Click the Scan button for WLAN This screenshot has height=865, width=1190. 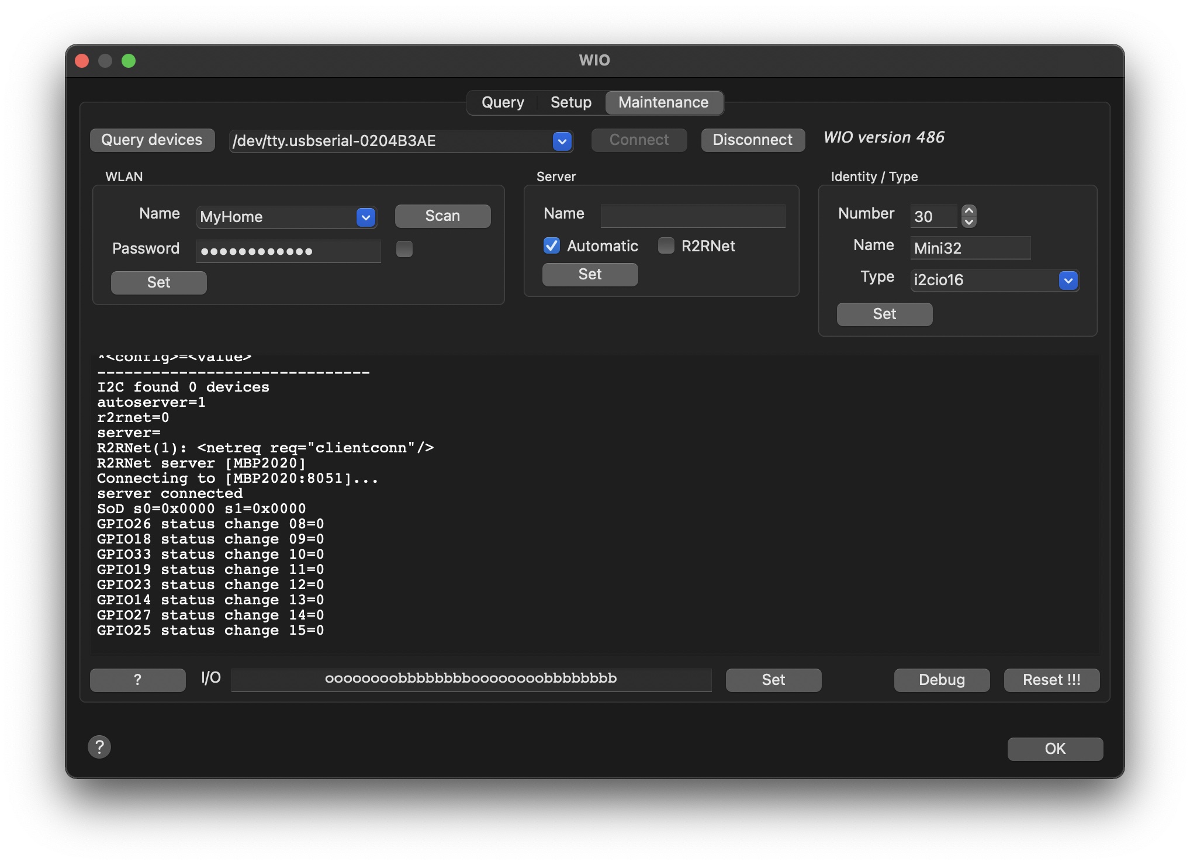pos(442,216)
